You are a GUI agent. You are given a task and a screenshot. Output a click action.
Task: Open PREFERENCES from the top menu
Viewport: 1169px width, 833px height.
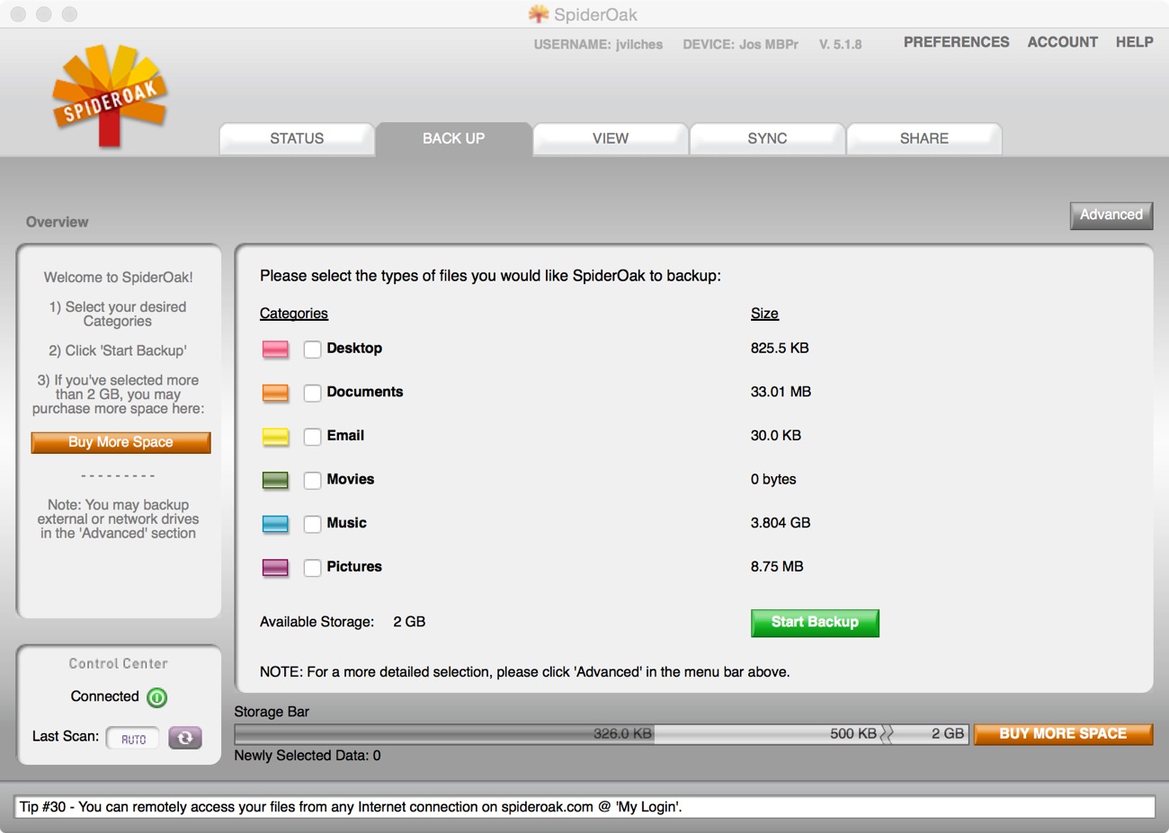tap(956, 42)
